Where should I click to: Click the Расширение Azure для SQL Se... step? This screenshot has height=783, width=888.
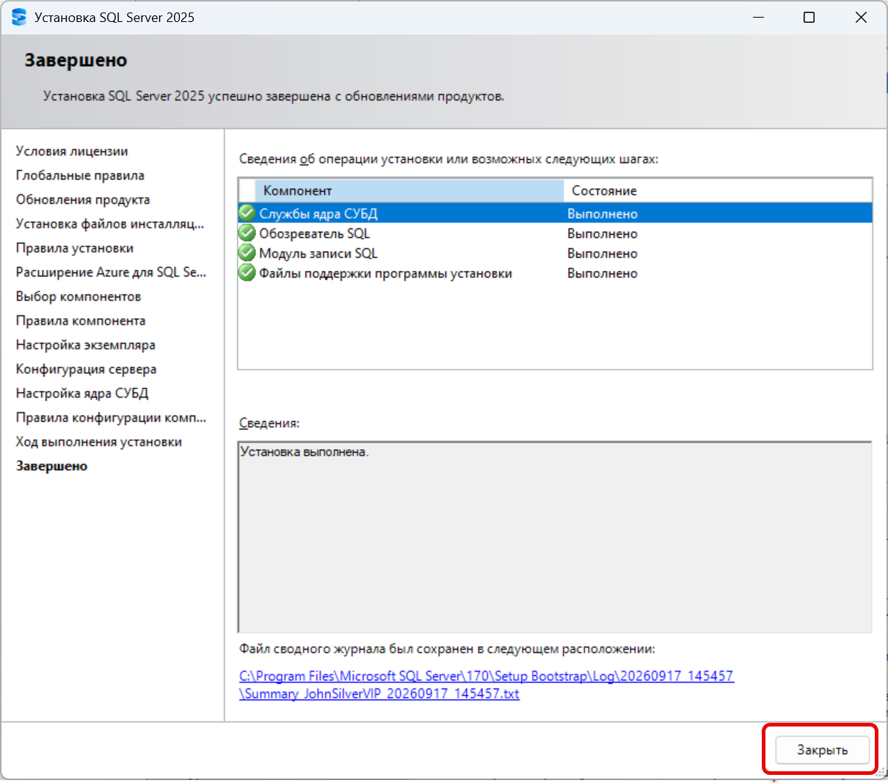click(112, 272)
